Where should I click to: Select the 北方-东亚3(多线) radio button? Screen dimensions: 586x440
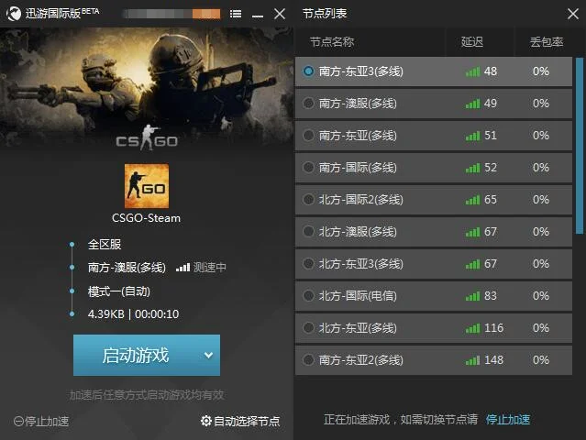pos(308,264)
